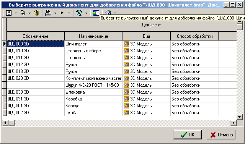Image resolution: width=245 pixels, height=144 pixels.
Task: Click the yellow search figure icon
Action: click(x=36, y=13)
